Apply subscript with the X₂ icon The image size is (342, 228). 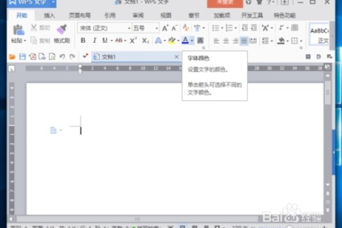coord(145,40)
